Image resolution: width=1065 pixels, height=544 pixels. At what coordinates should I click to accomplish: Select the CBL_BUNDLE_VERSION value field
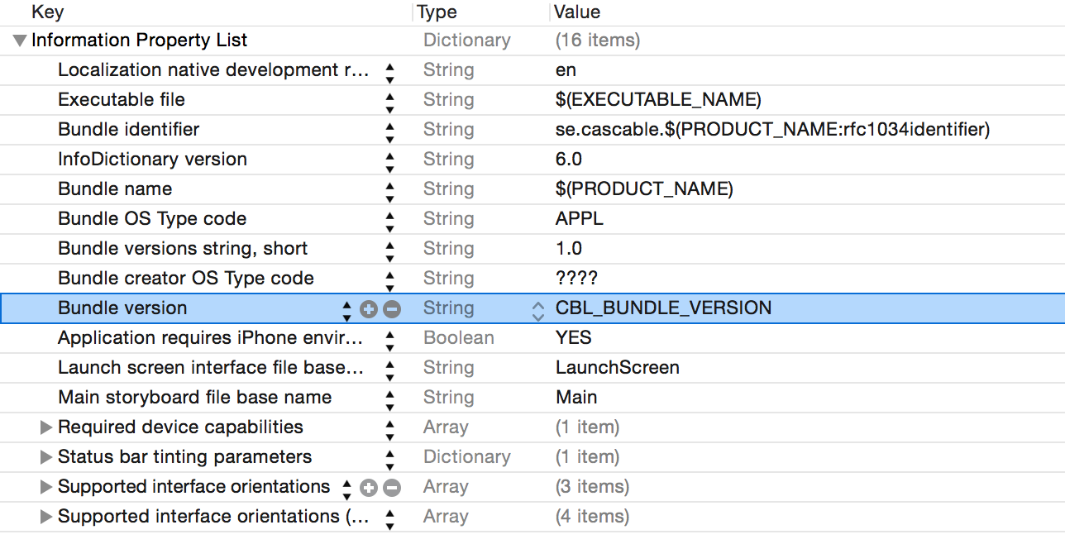tap(663, 308)
